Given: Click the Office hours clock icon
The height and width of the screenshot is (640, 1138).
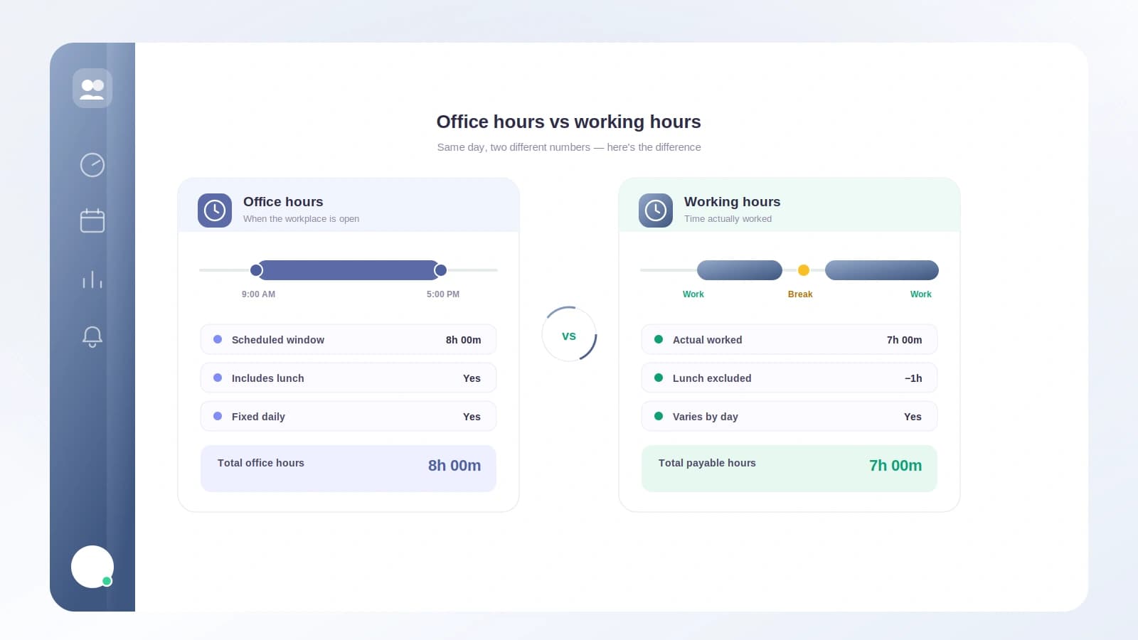Looking at the screenshot, I should pos(215,210).
